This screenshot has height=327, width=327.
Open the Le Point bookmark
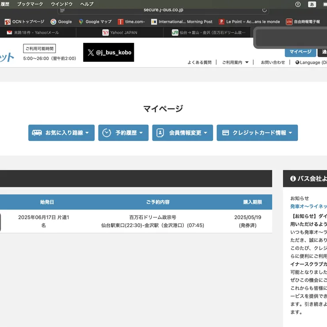[x=249, y=22]
